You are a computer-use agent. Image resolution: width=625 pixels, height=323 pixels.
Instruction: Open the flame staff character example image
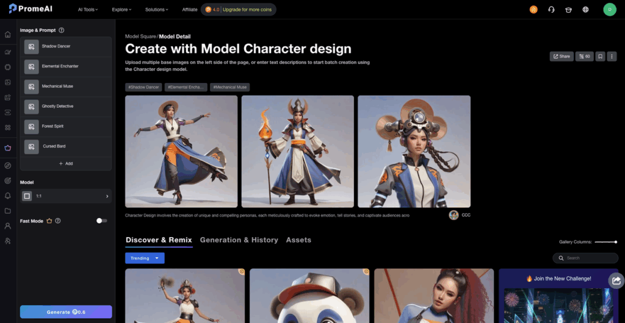click(298, 152)
